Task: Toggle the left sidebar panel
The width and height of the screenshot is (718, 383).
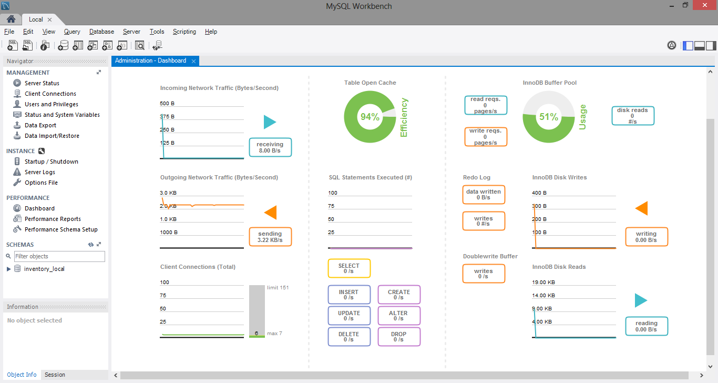Action: [x=688, y=45]
